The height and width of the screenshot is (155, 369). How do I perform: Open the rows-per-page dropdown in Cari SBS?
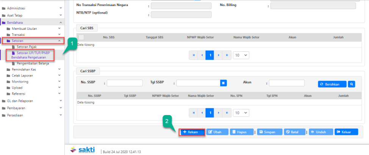click(241, 55)
